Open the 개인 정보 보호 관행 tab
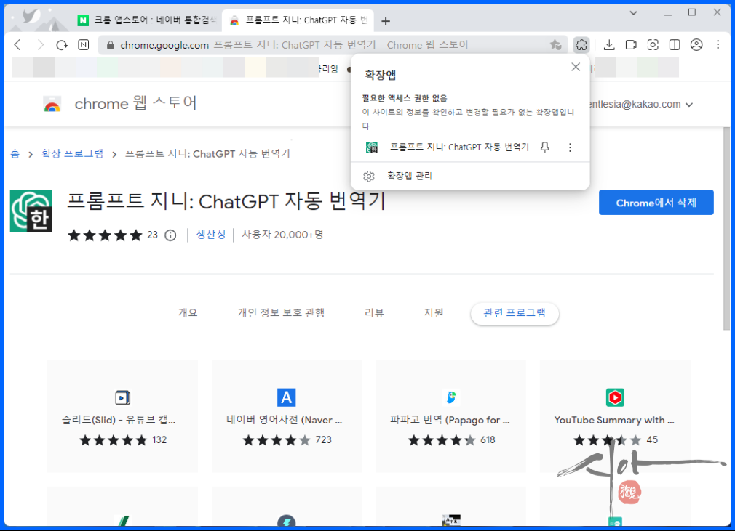Image resolution: width=735 pixels, height=531 pixels. pos(281,312)
